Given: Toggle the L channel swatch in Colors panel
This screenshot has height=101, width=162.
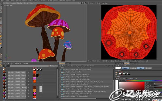Looking at the screenshot, I should [x=124, y=74].
